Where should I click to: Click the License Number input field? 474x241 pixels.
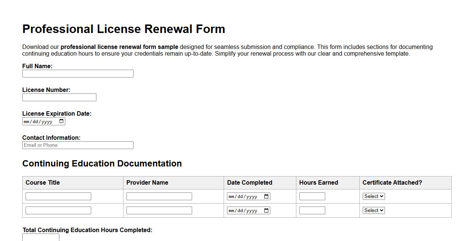point(59,97)
